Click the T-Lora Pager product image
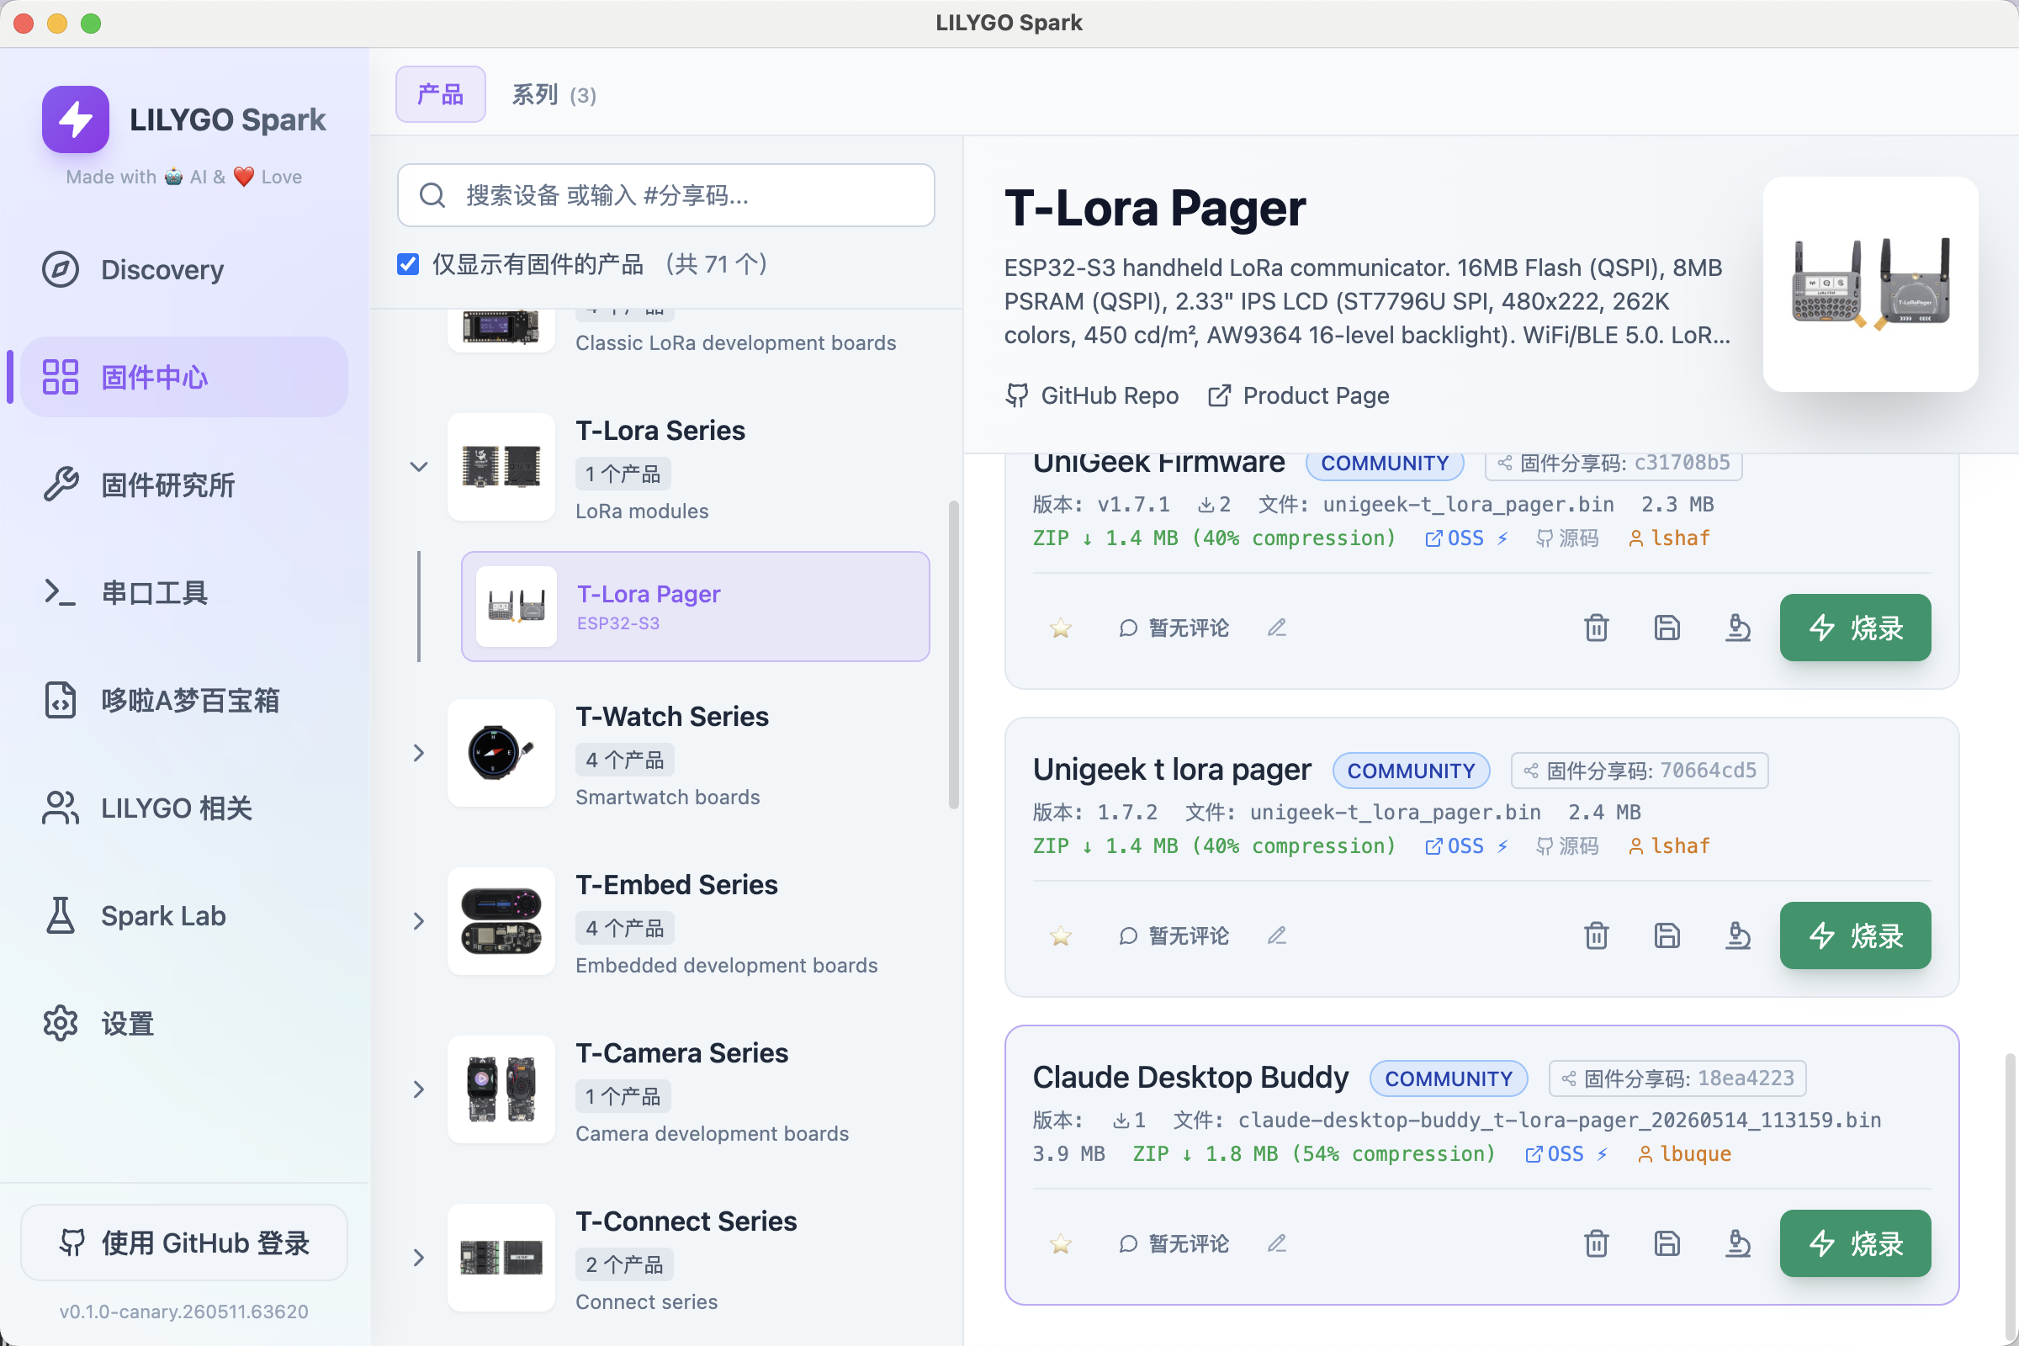Image resolution: width=2019 pixels, height=1346 pixels. (x=1870, y=284)
